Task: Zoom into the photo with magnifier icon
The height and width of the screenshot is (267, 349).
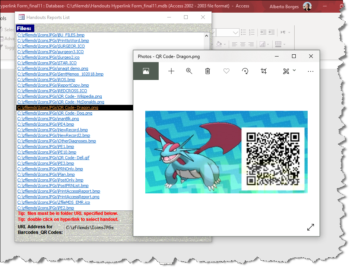Action: [189, 71]
